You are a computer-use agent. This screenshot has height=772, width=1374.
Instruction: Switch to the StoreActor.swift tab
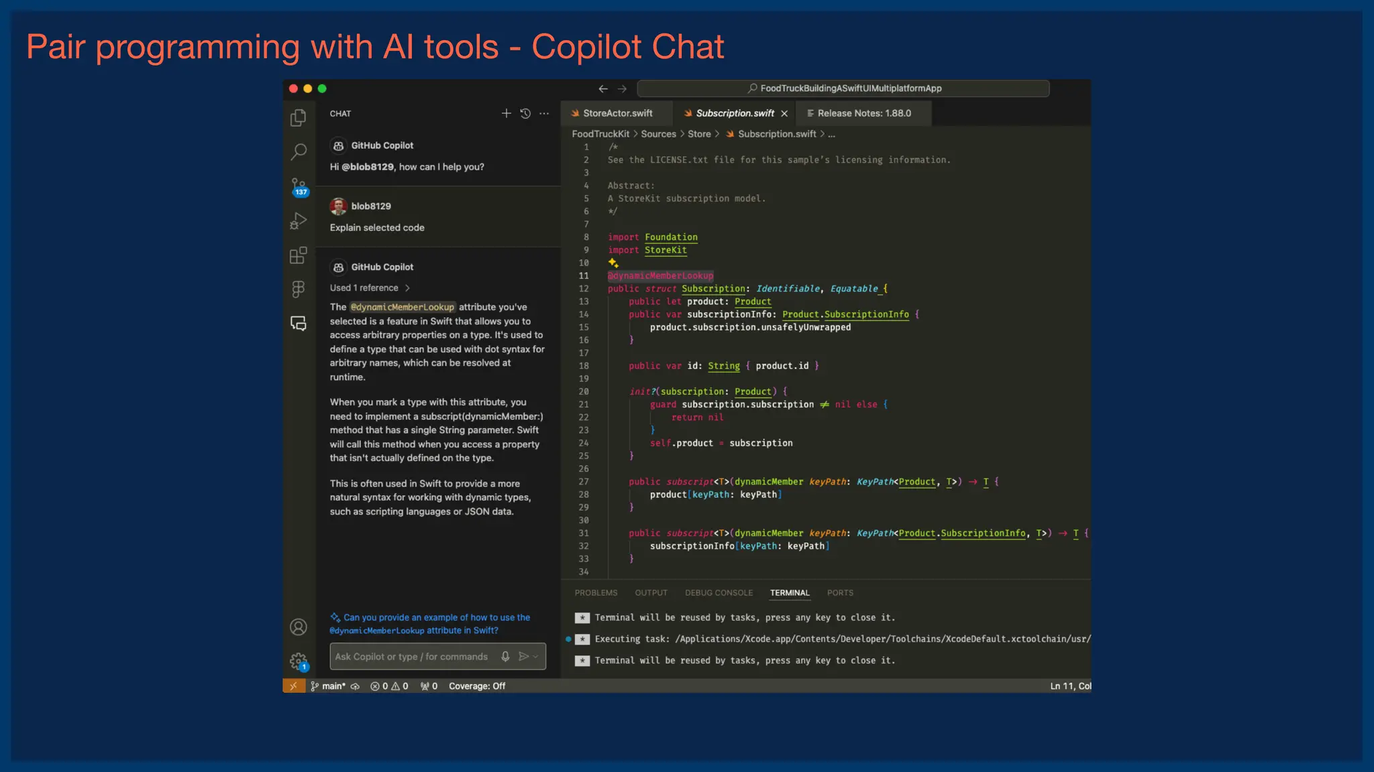click(x=617, y=113)
